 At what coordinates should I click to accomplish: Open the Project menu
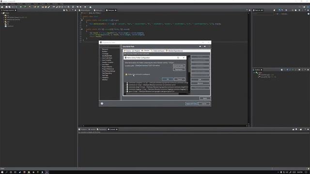click(x=43, y=4)
